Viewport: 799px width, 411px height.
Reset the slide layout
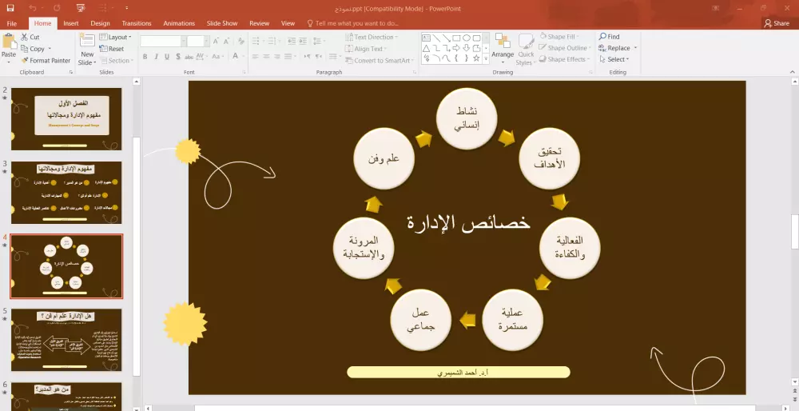[x=112, y=49]
